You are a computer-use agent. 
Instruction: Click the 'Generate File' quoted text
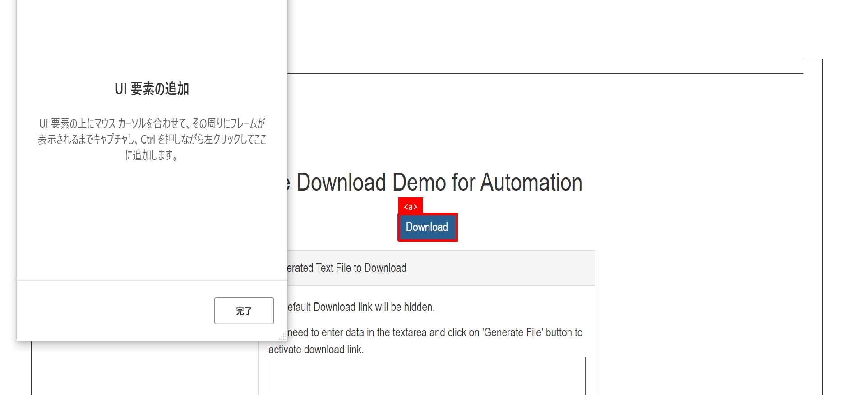tap(512, 333)
